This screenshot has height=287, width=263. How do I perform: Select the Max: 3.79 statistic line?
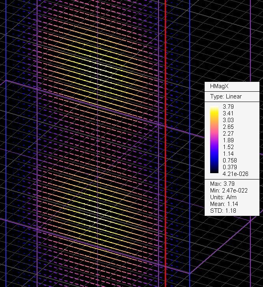tap(222, 184)
